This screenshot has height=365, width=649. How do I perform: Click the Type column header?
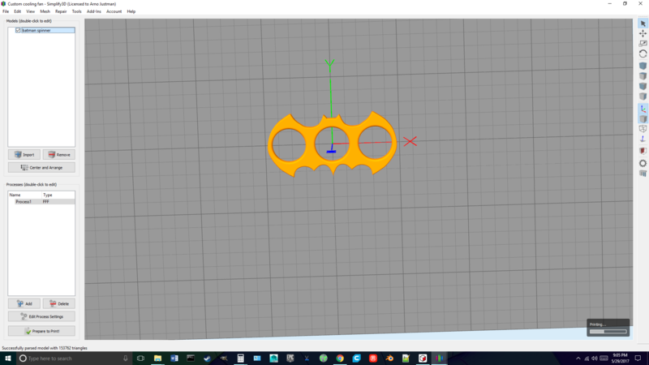click(x=48, y=195)
